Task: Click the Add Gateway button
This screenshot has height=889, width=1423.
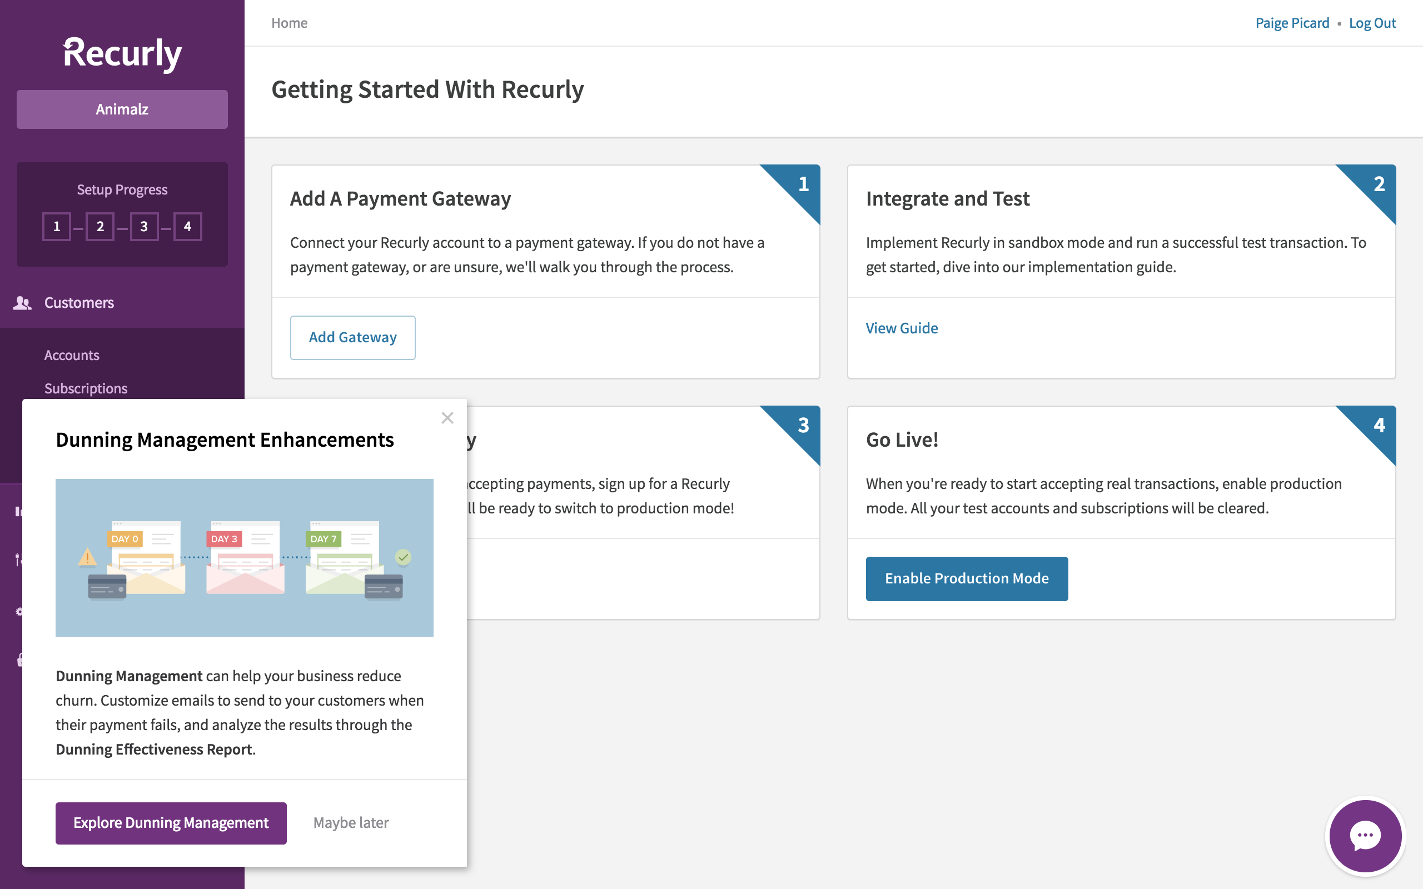Action: [x=353, y=337]
